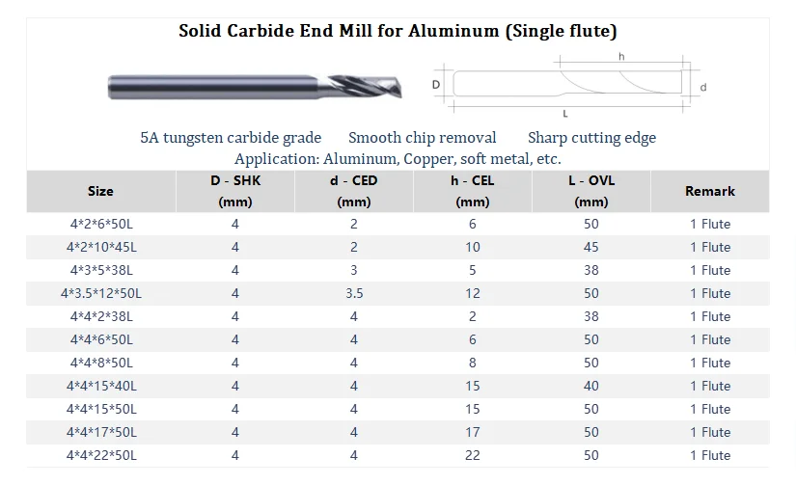The image size is (796, 485).
Task: Click the 3.5 value in CED column
Action: click(x=353, y=293)
